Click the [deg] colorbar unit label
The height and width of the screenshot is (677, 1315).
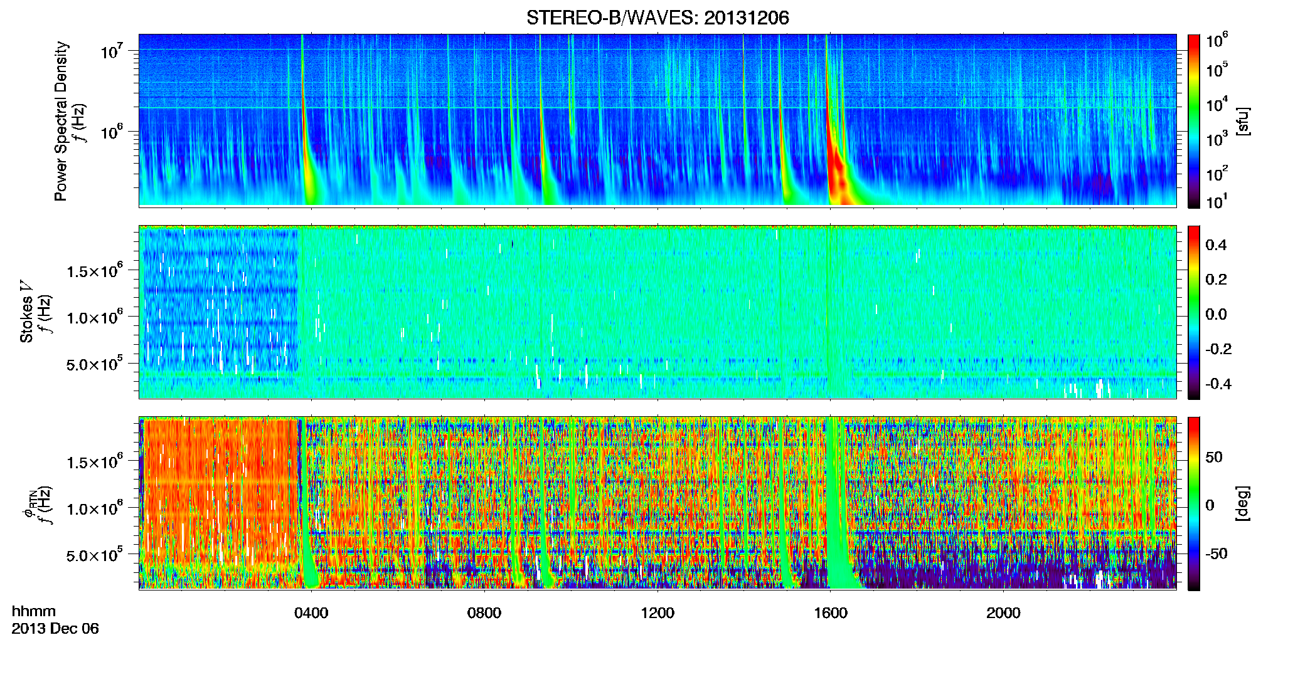1243,503
